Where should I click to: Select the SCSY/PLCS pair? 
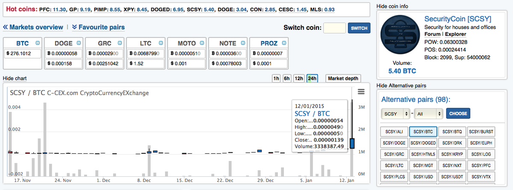(393, 176)
